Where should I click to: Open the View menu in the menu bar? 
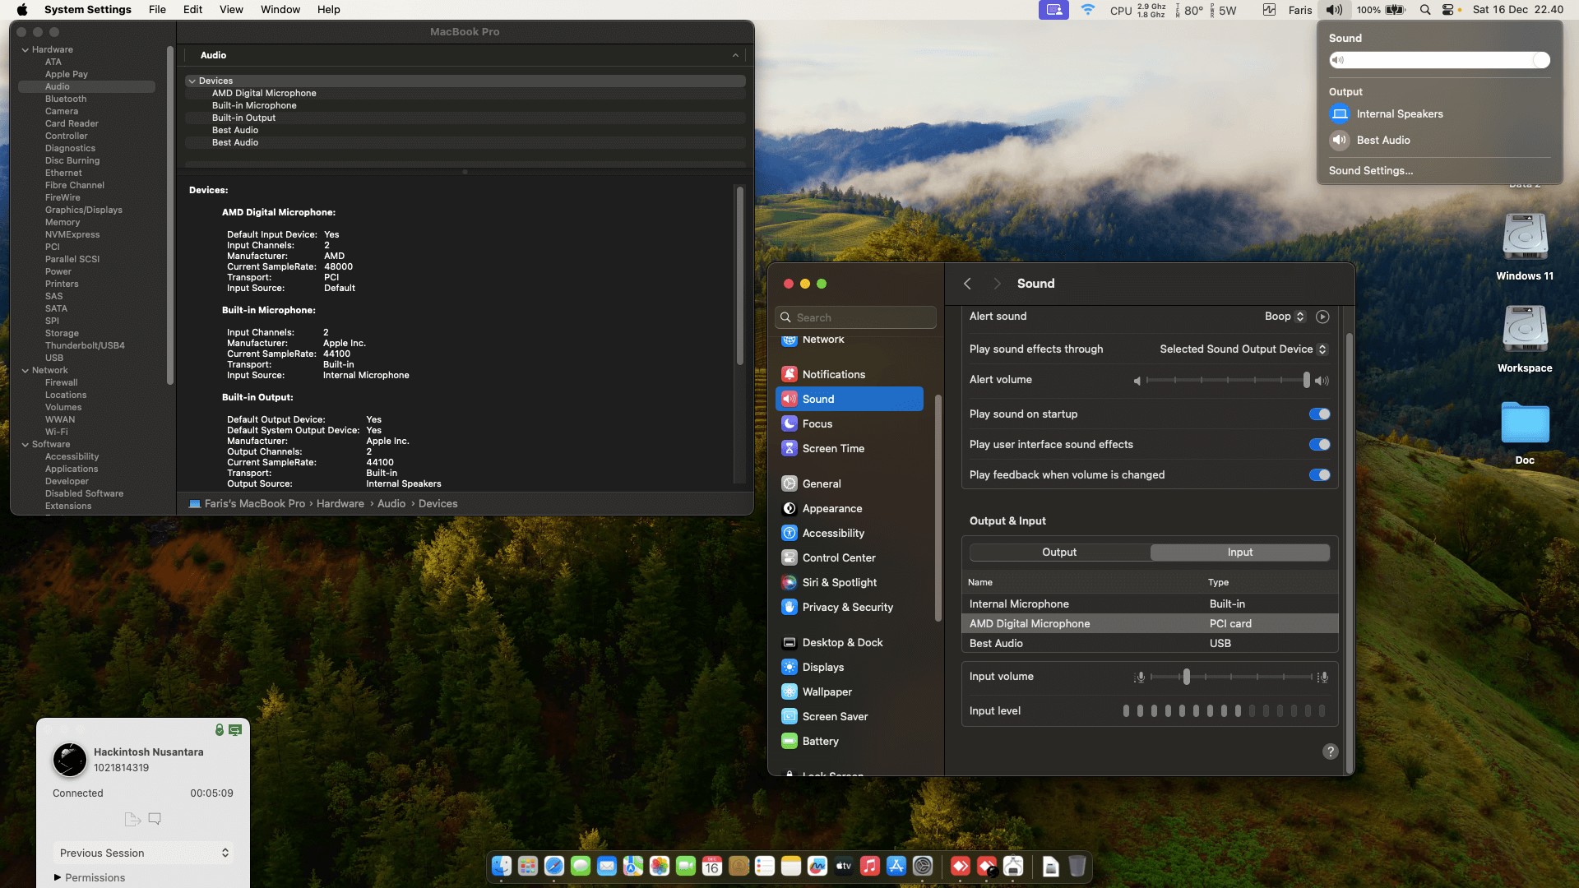click(231, 9)
